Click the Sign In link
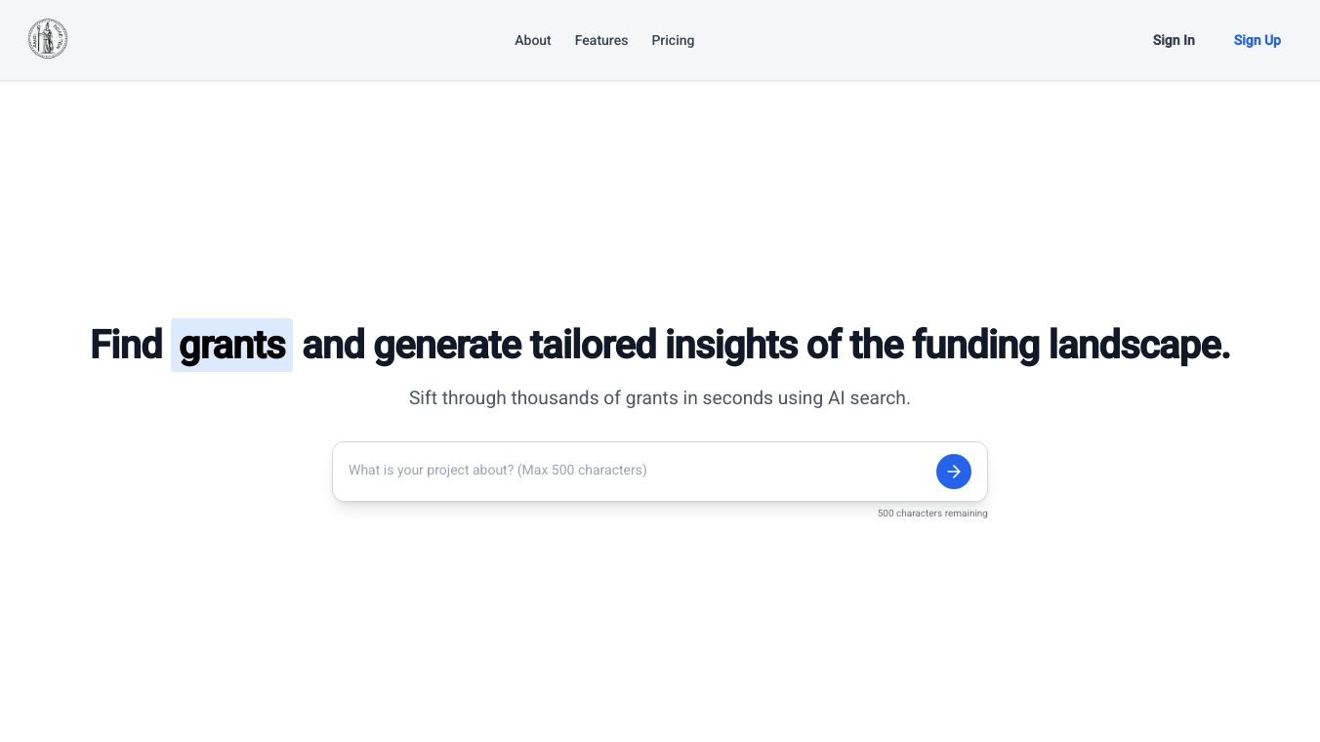The image size is (1320, 742). (1174, 40)
